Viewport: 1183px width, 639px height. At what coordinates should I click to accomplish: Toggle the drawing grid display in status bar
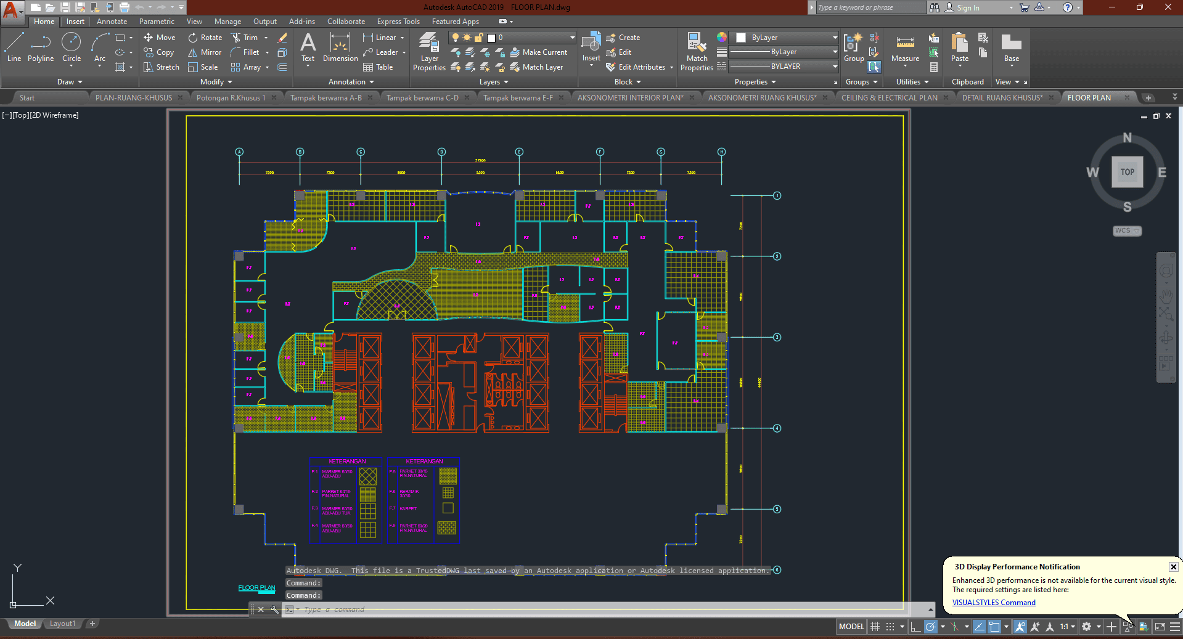pos(875,627)
